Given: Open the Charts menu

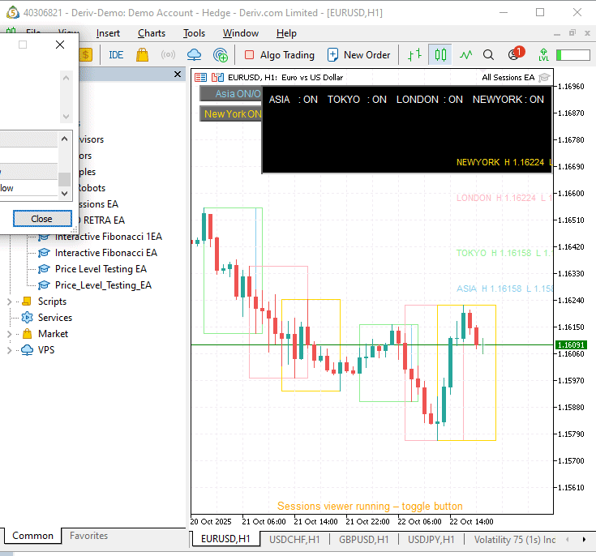Looking at the screenshot, I should pyautogui.click(x=152, y=33).
